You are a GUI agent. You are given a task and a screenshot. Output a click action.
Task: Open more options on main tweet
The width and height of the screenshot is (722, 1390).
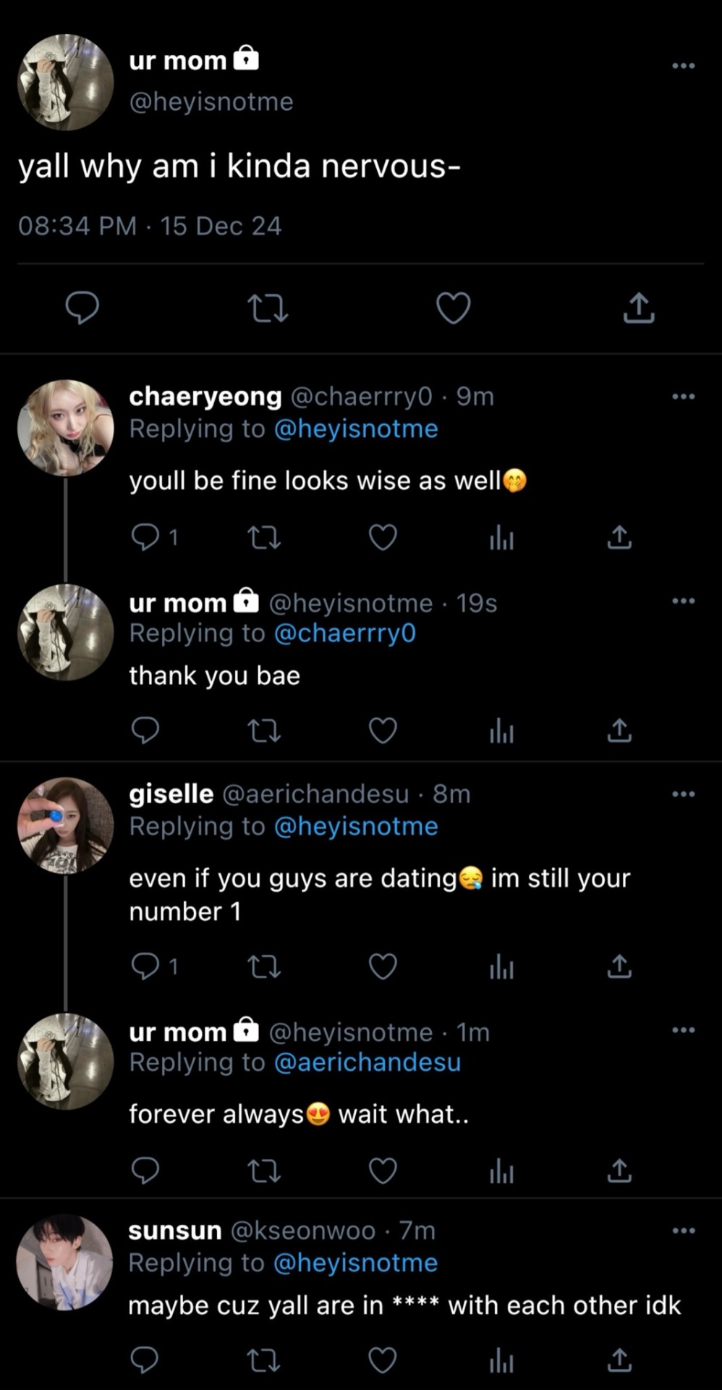pyautogui.click(x=683, y=66)
